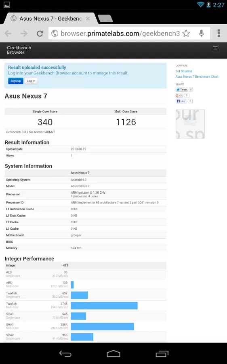Tap the Wi-Fi status icon

pos(200,4)
